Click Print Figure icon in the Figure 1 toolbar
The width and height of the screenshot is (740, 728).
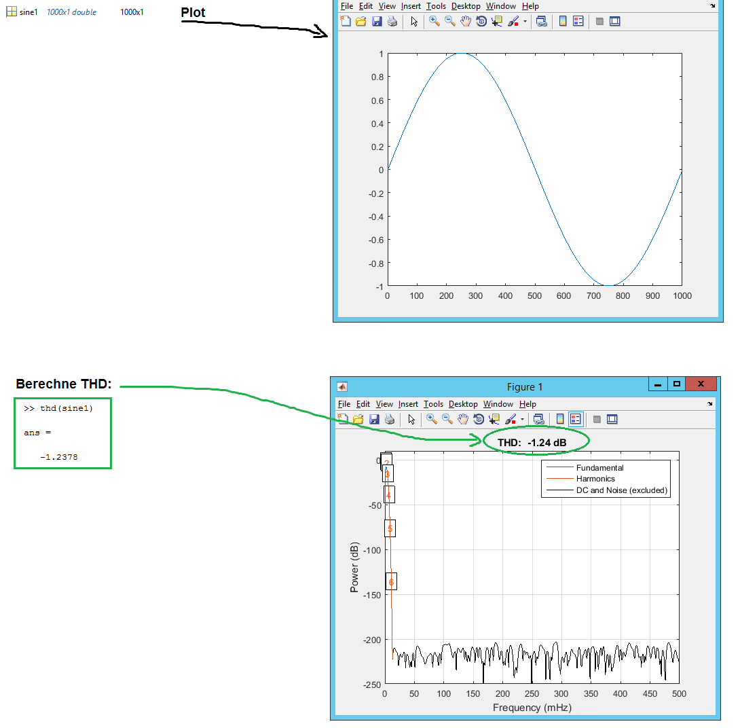click(391, 419)
